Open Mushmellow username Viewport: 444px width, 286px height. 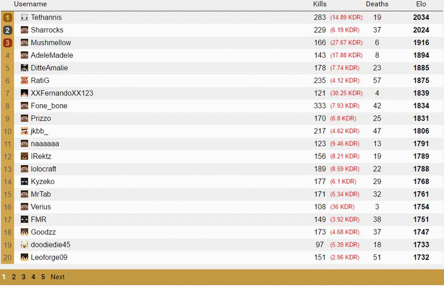51,43
